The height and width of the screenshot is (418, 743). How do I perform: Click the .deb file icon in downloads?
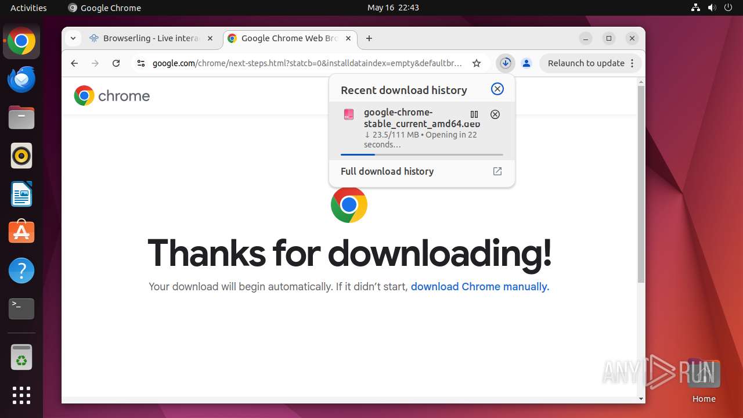[x=349, y=114]
